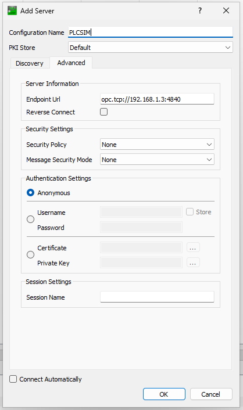Select Username/Password authentication radio button
Image resolution: width=243 pixels, height=410 pixels.
[x=30, y=219]
